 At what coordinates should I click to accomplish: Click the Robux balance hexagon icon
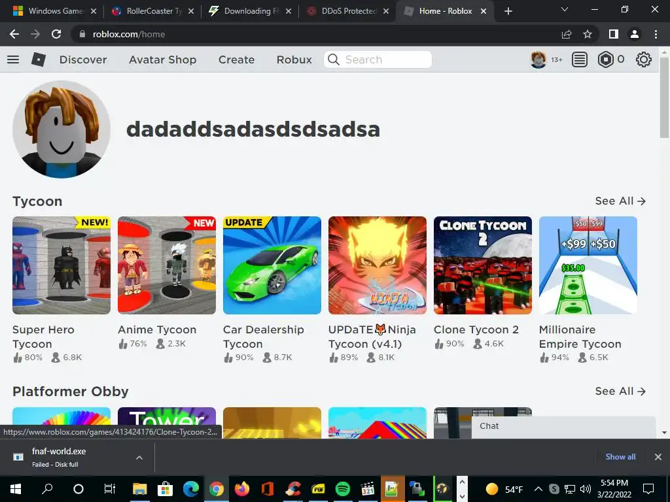tap(605, 59)
